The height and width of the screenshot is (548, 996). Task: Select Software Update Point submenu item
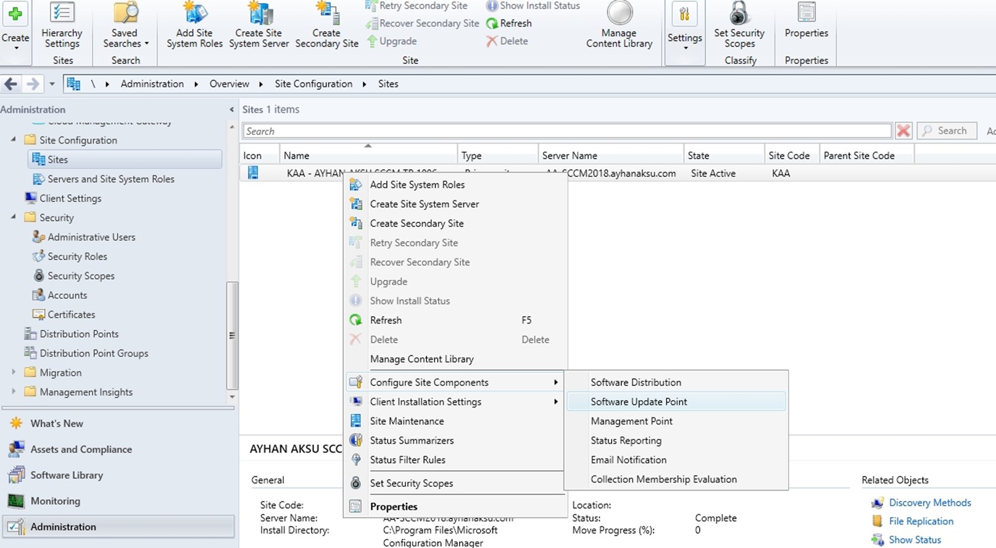coord(639,402)
